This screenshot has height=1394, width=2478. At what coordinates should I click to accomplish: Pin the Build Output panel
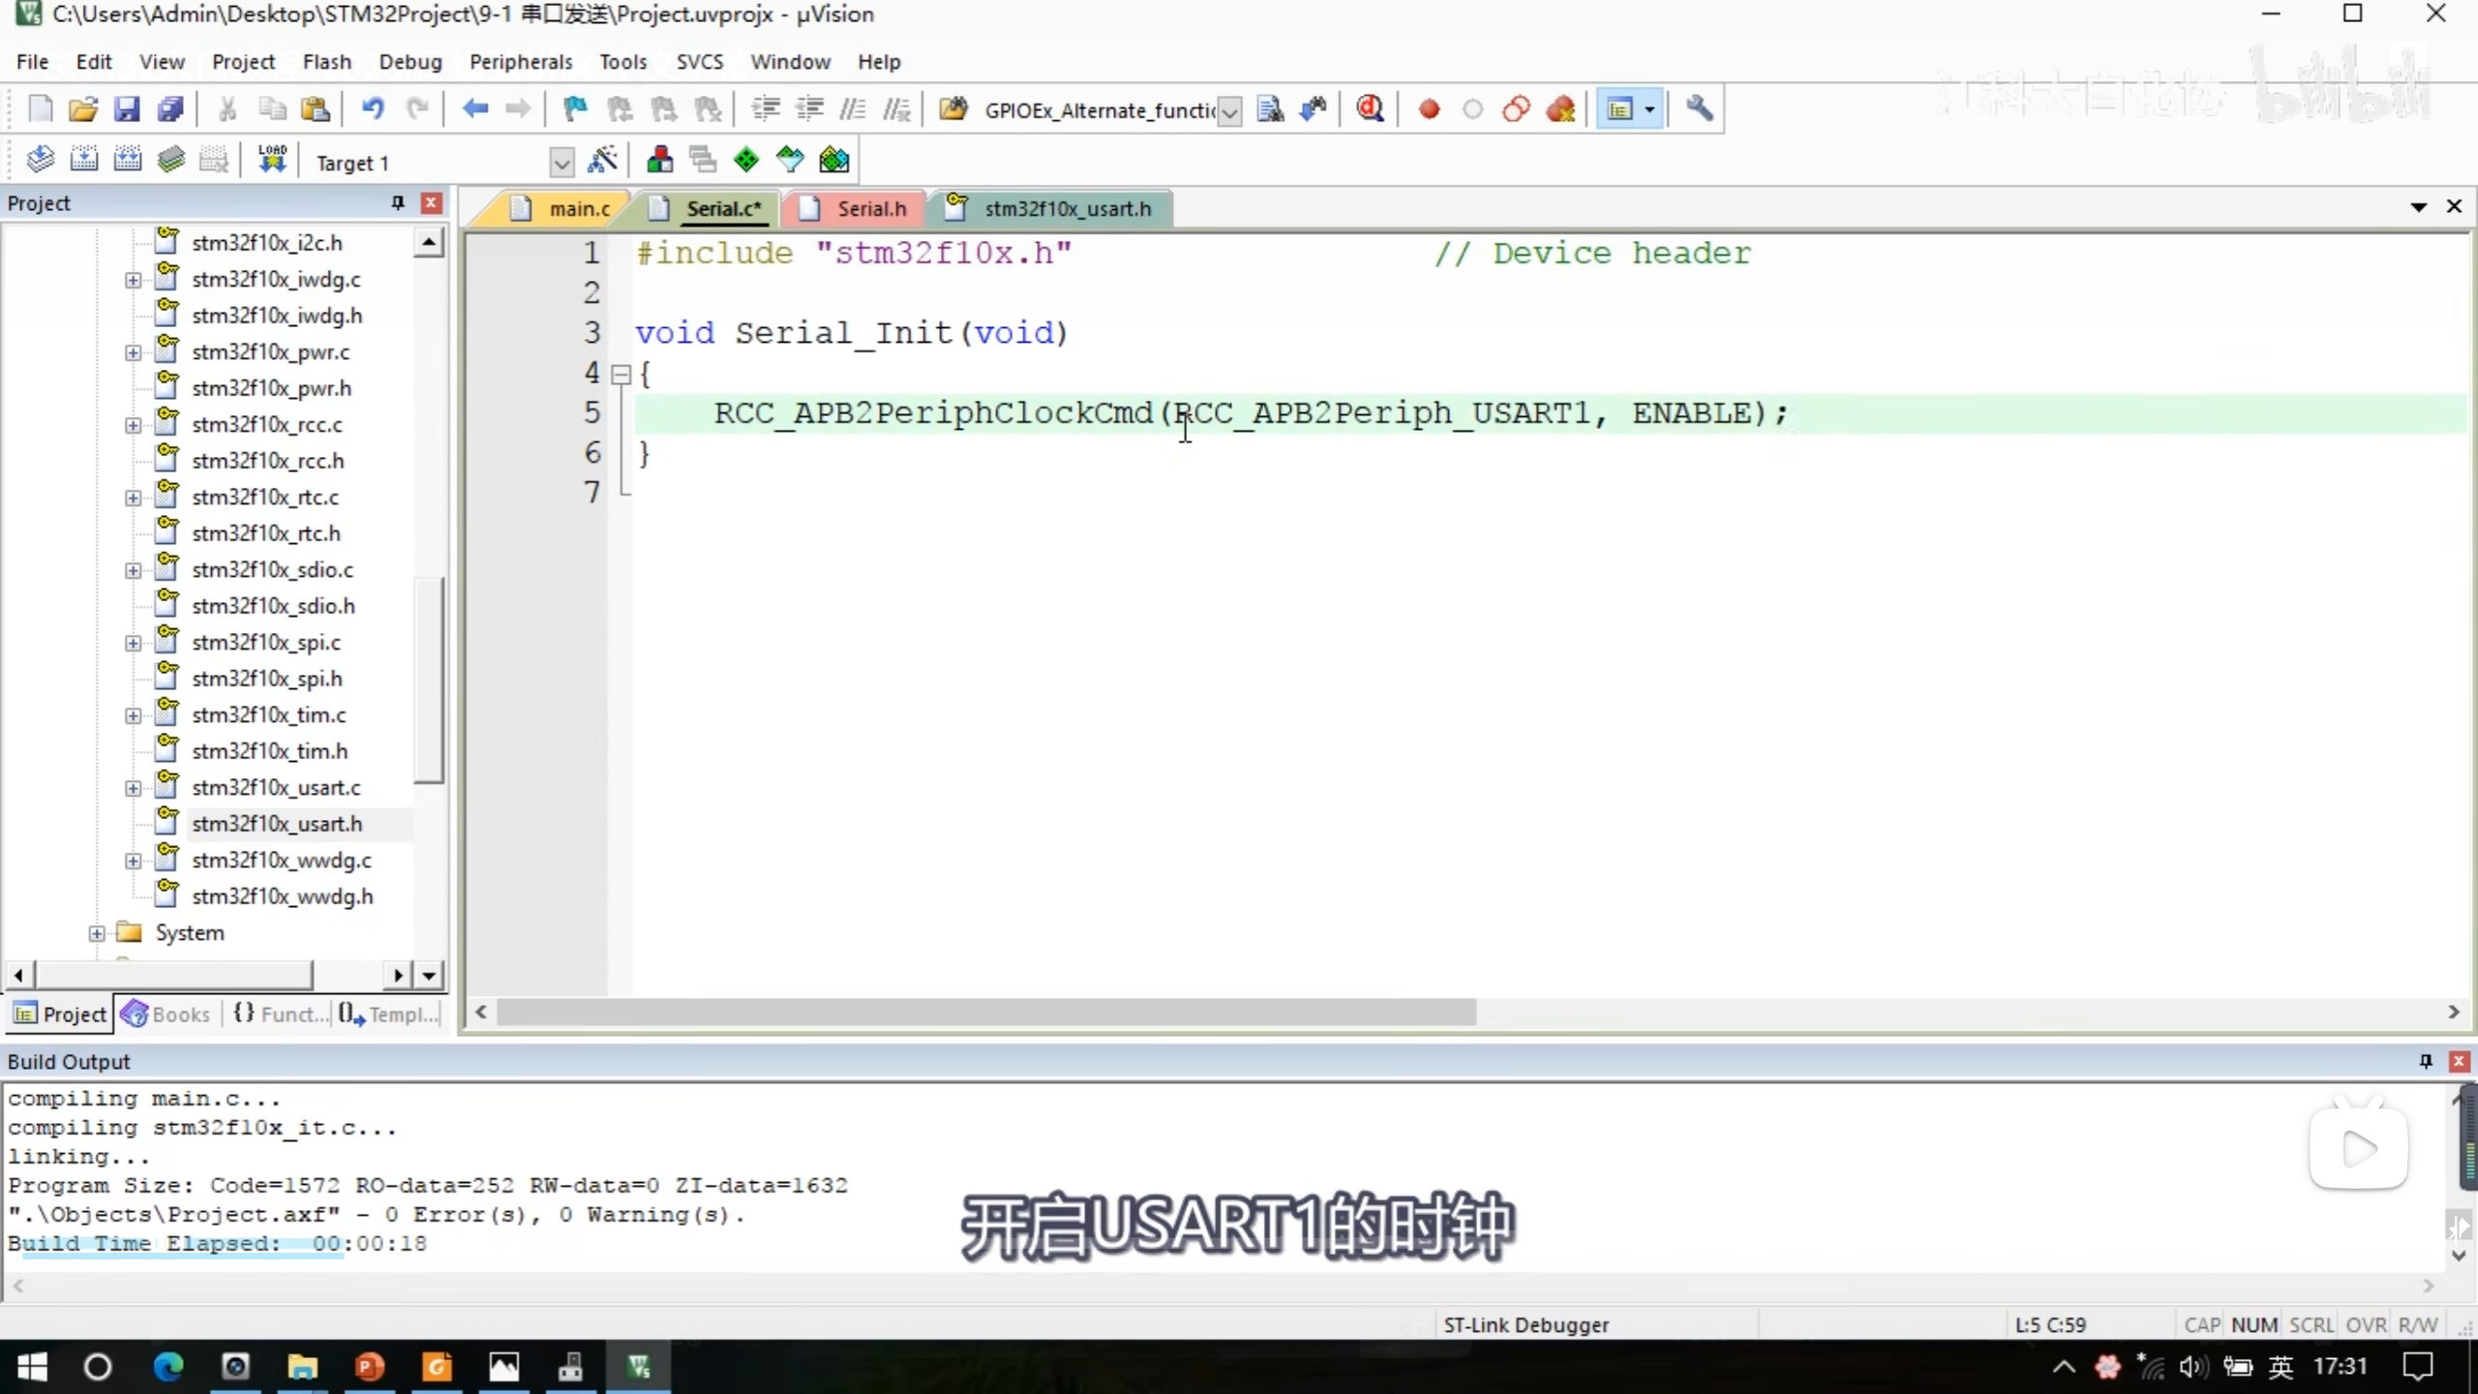[x=2426, y=1061]
